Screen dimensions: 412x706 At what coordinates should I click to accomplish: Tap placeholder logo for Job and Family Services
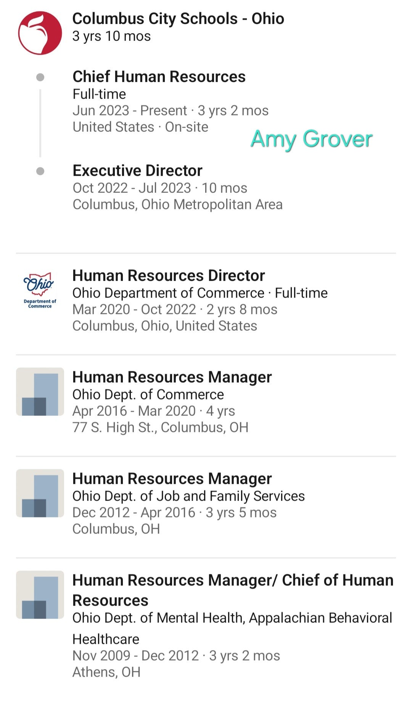[40, 493]
